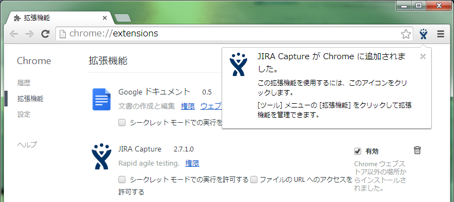The width and height of the screenshot is (454, 202).
Task: Select 拡張機能 in Chrome sidebar
Action: point(30,99)
